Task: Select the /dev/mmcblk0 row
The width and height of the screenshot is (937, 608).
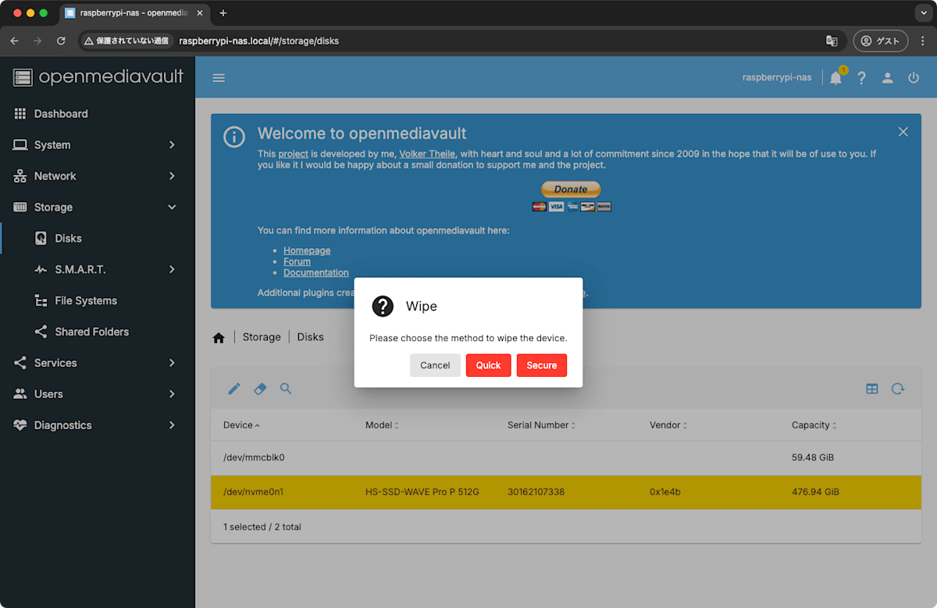Action: (566, 457)
